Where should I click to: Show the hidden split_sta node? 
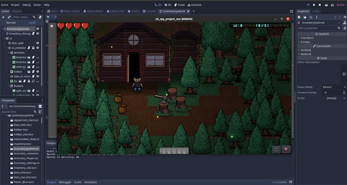(x=38, y=91)
